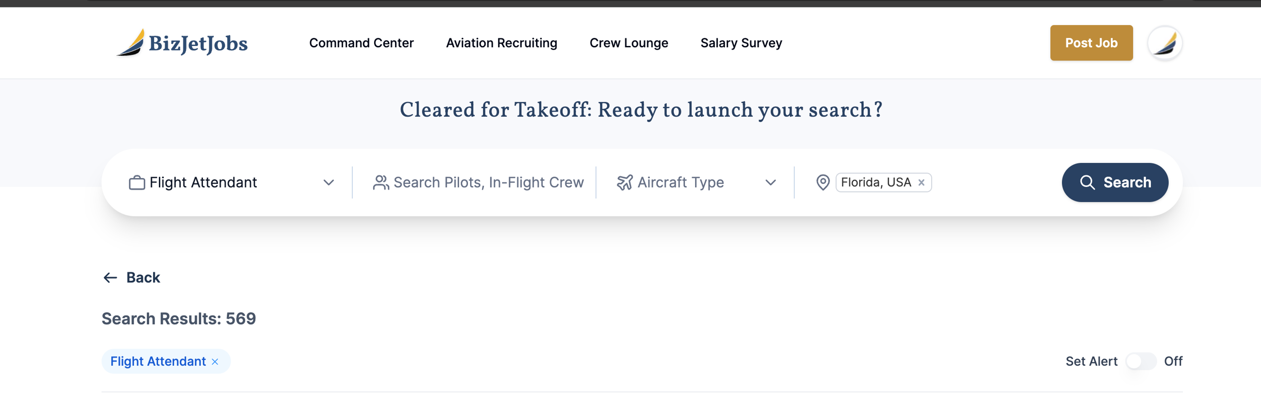Click the Post Job button
Screen dimensions: 1261x401
tap(1091, 43)
